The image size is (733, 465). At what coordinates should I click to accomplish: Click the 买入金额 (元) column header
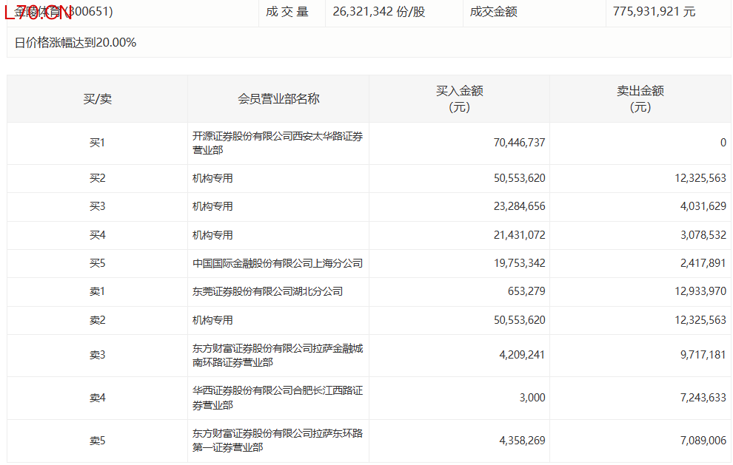pyautogui.click(x=459, y=99)
